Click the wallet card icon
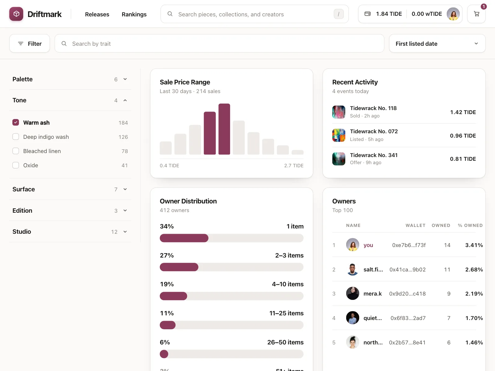Viewport: 495px width, 371px height. 368,14
